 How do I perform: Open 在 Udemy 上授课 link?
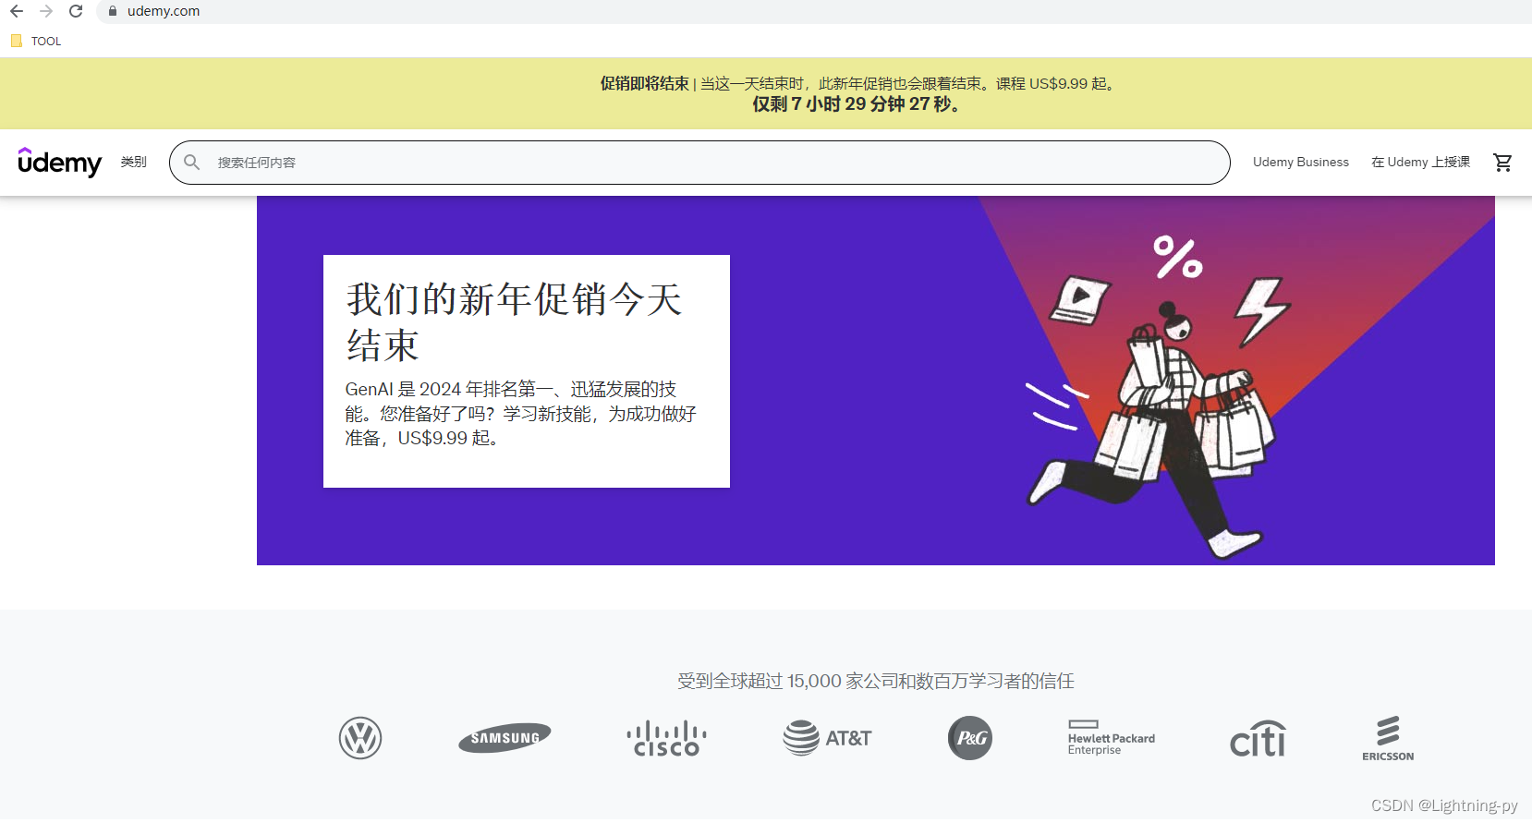pyautogui.click(x=1420, y=162)
